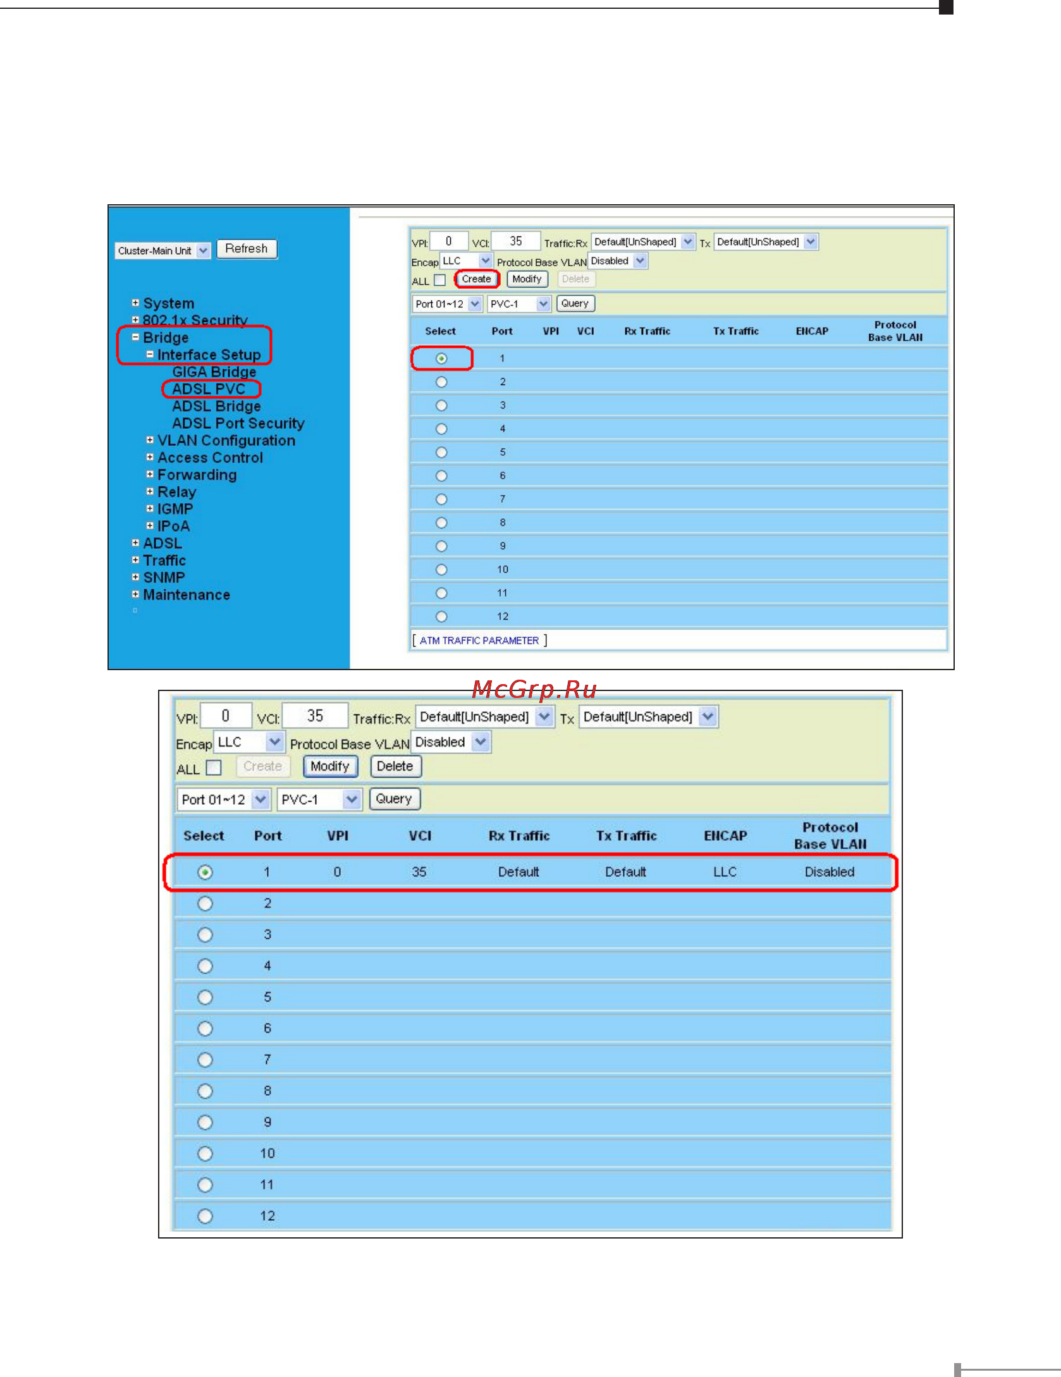Expand the Maintenance node
This screenshot has height=1377, width=1061.
click(x=135, y=594)
